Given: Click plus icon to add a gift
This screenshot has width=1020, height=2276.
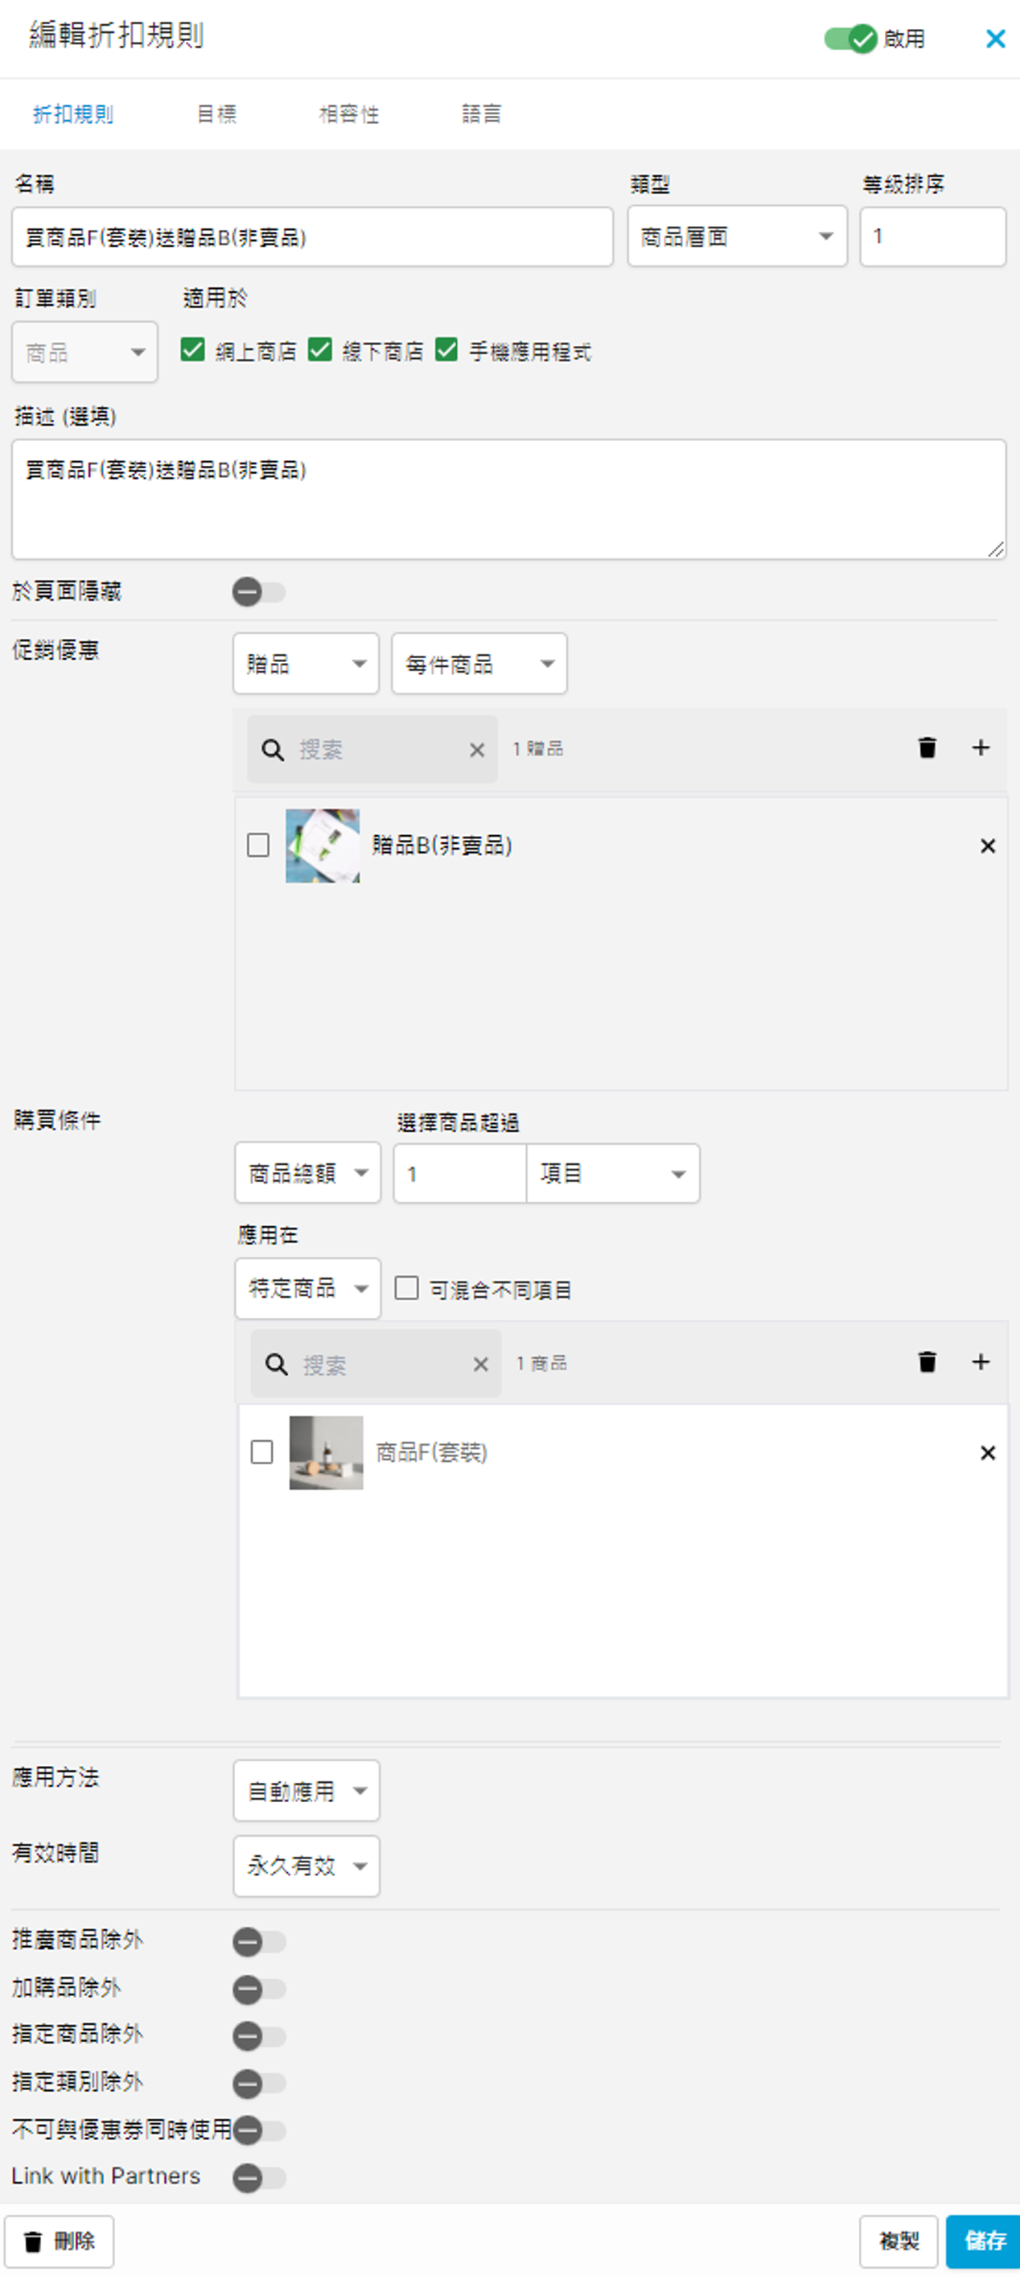Looking at the screenshot, I should click(981, 747).
